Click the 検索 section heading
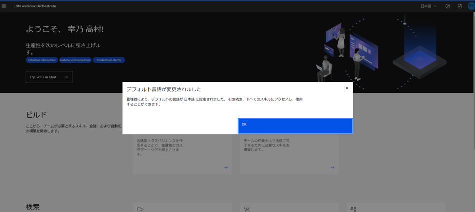 [x=33, y=207]
